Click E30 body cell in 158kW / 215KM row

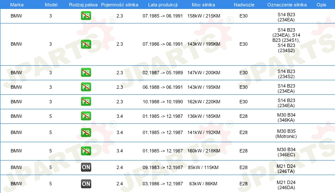tap(243, 16)
